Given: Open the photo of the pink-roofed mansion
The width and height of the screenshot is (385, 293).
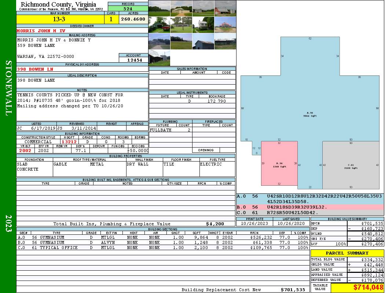Looking at the screenshot, I should (x=225, y=25).
